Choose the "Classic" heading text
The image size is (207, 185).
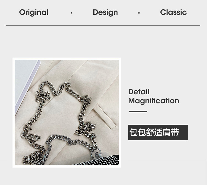pos(173,12)
